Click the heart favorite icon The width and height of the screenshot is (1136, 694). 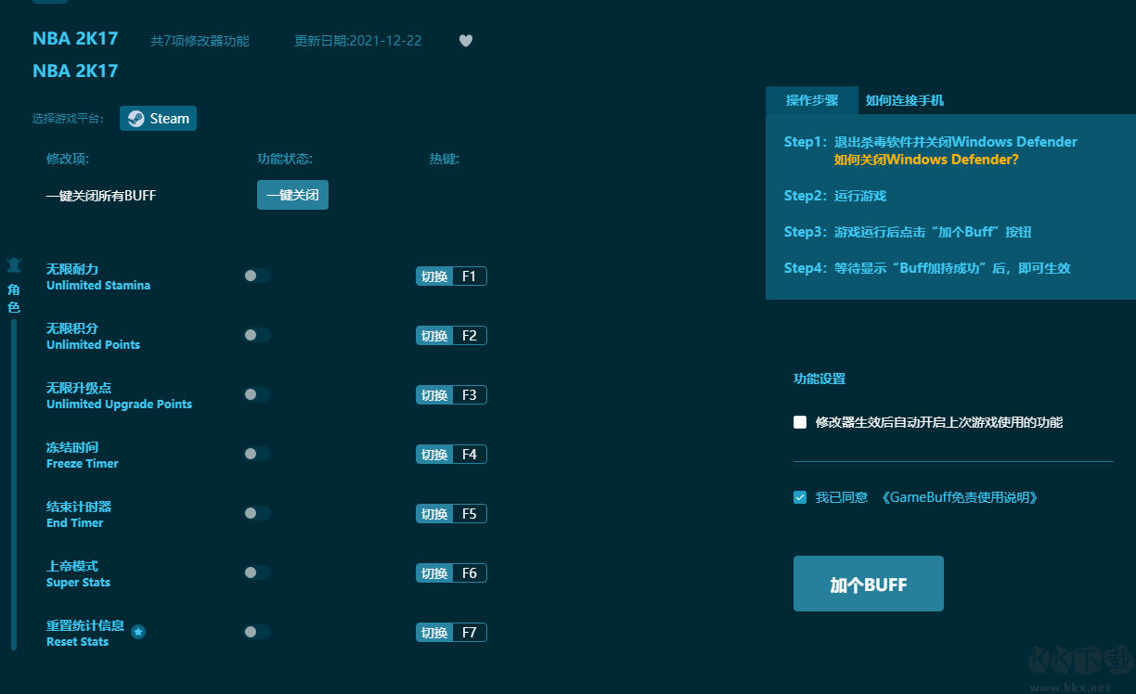pyautogui.click(x=466, y=41)
